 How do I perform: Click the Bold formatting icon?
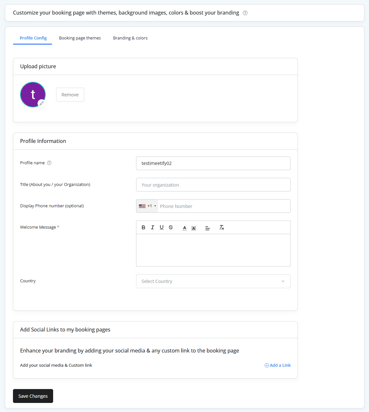[x=144, y=227]
